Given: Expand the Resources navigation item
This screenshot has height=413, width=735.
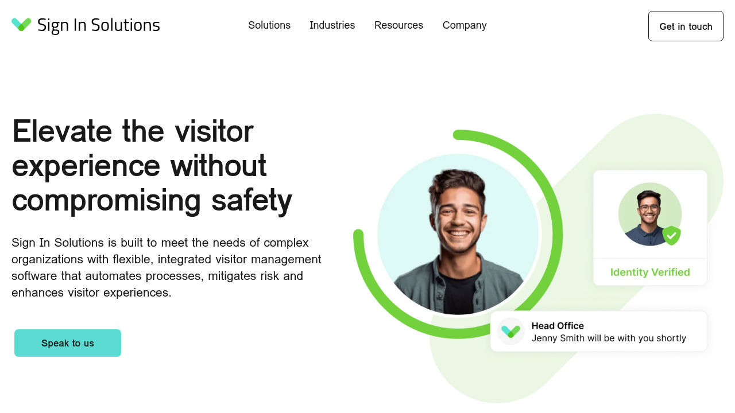Looking at the screenshot, I should 399,25.
